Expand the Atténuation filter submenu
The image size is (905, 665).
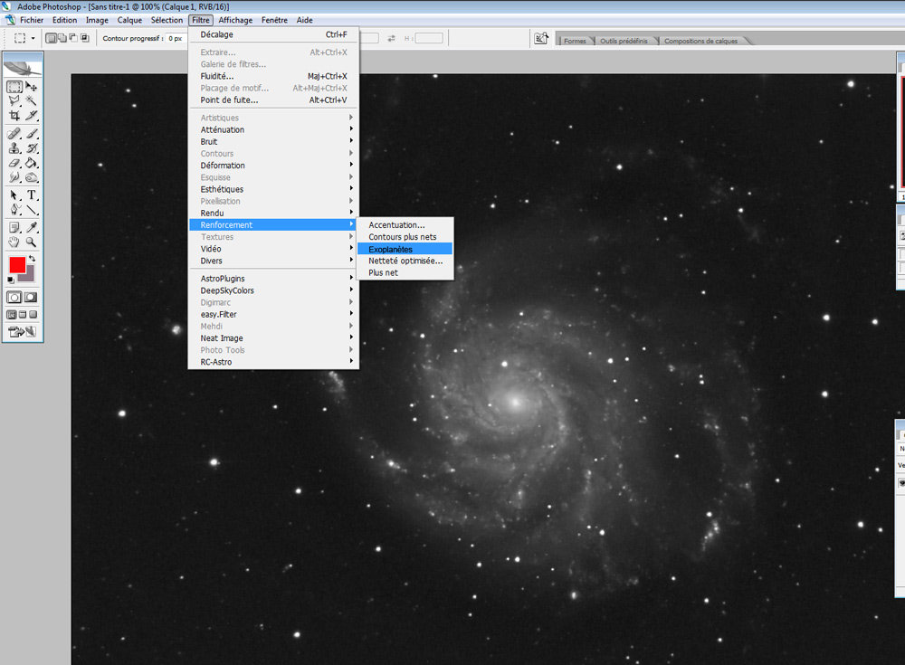(274, 130)
